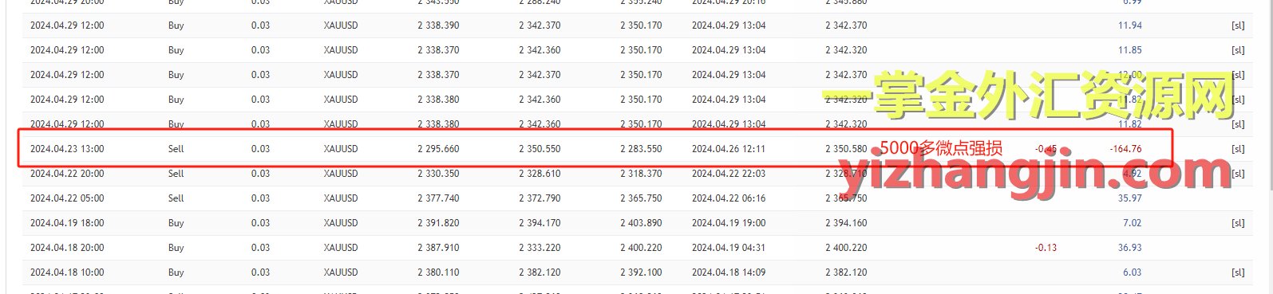Click Sell in the 2024.04.22 20:00 row
This screenshot has height=294, width=1273.
[x=176, y=174]
